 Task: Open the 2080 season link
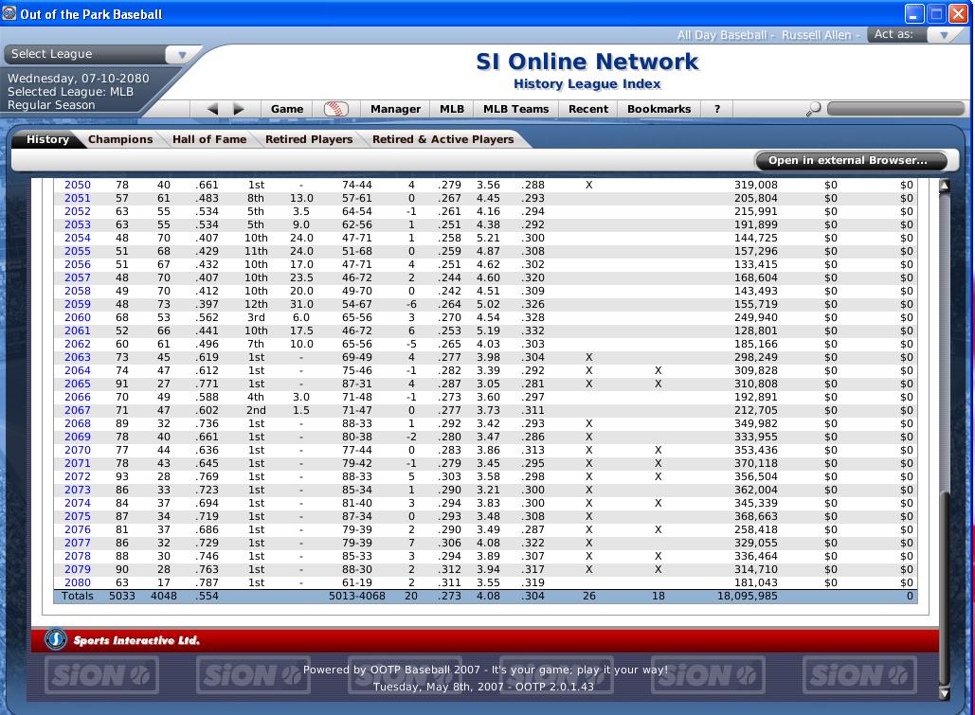pyautogui.click(x=78, y=582)
